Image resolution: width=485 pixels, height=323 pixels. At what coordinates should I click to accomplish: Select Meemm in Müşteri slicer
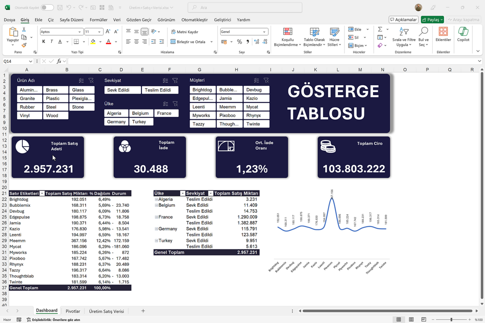229,107
